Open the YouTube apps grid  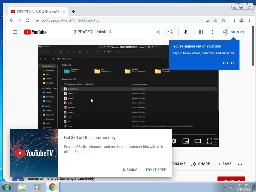click(x=201, y=32)
